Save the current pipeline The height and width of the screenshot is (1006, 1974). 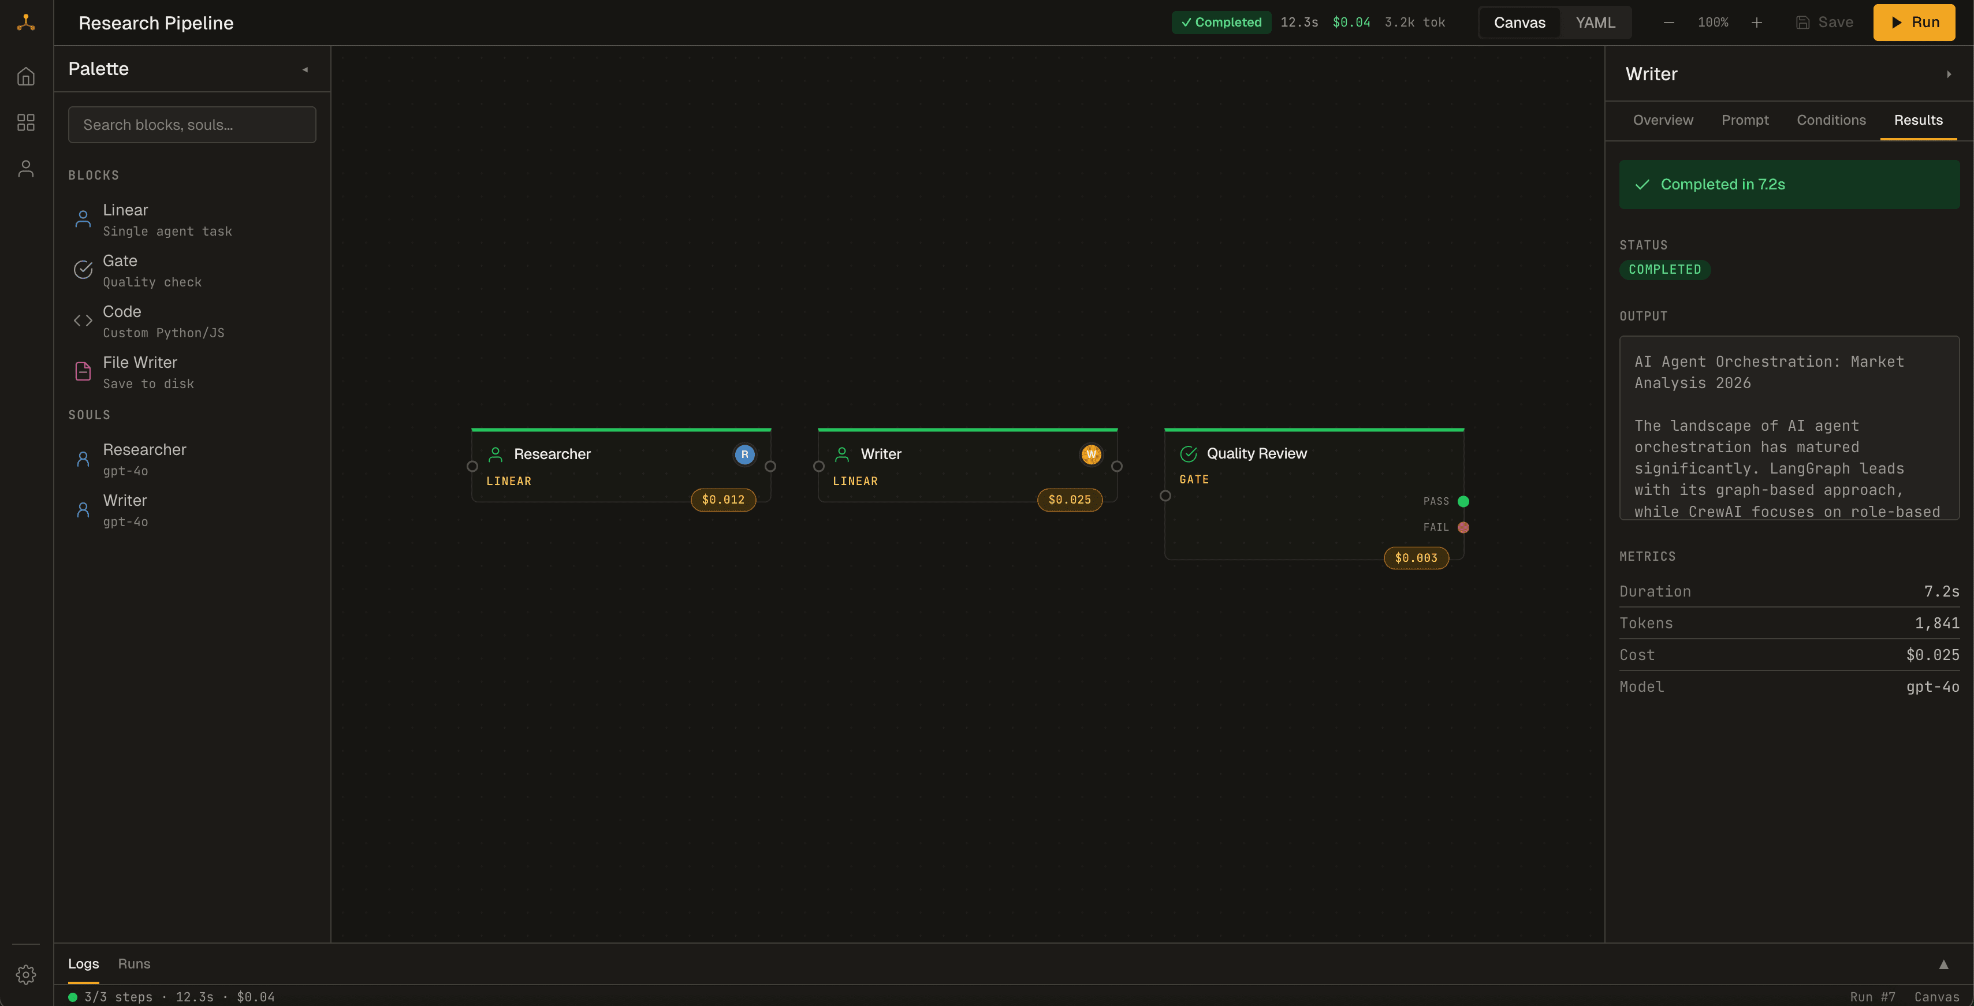[x=1824, y=22]
